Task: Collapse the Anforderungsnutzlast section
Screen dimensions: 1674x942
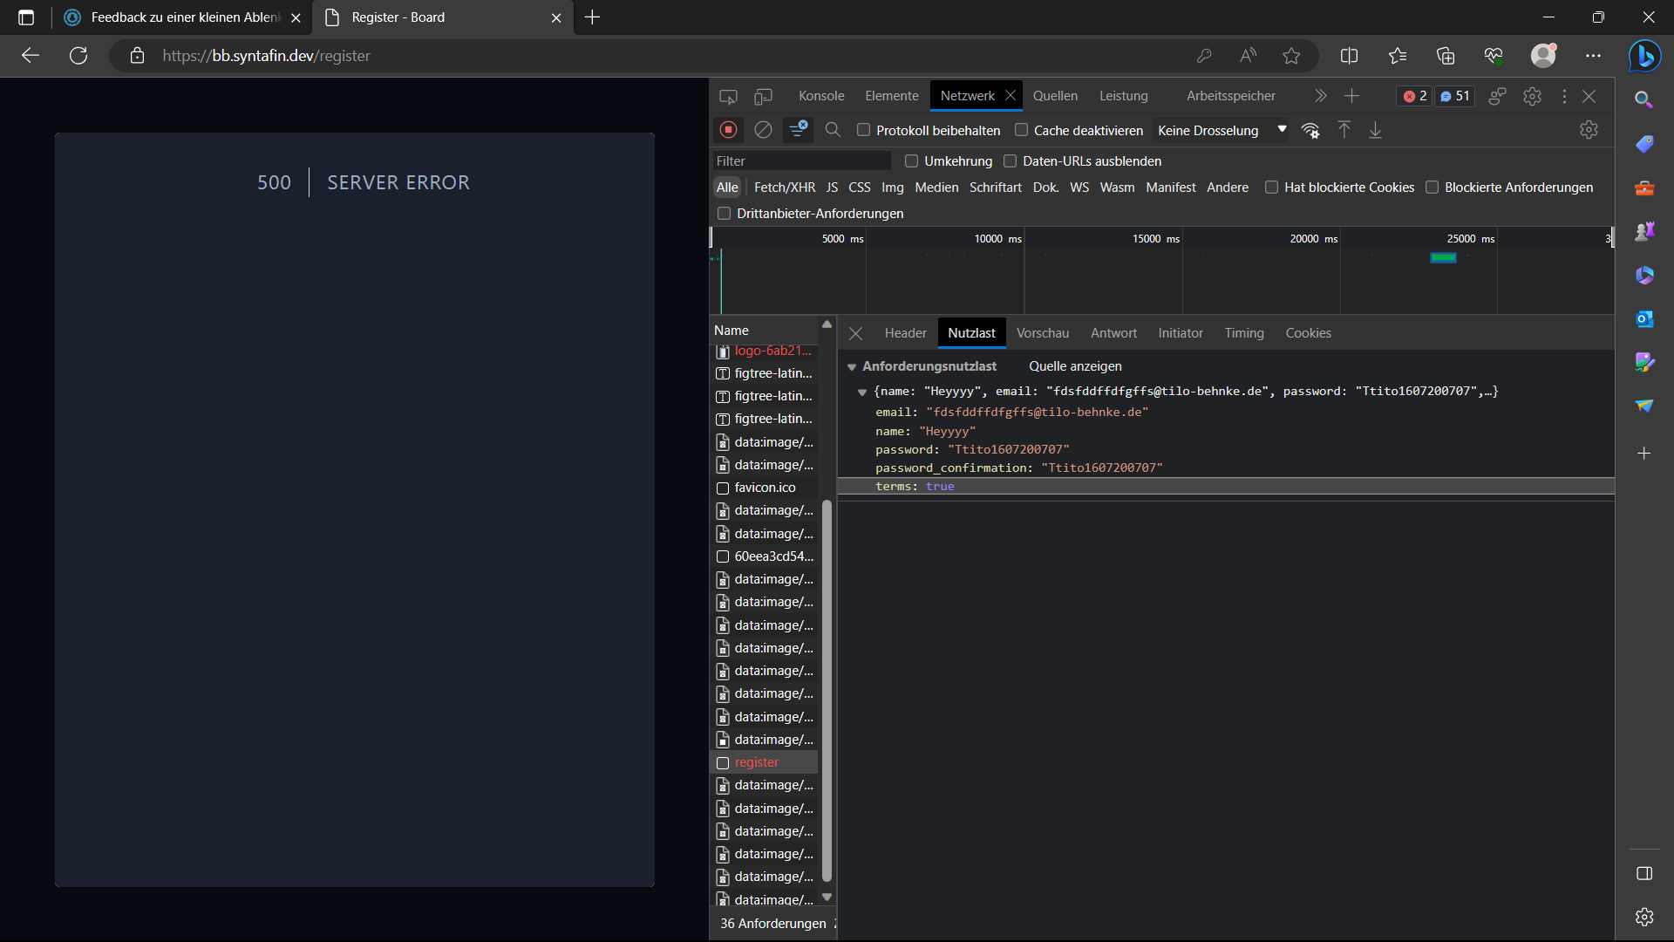Action: click(852, 367)
